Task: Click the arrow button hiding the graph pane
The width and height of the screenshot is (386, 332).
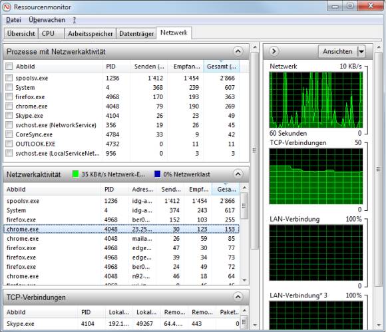Action: point(274,51)
